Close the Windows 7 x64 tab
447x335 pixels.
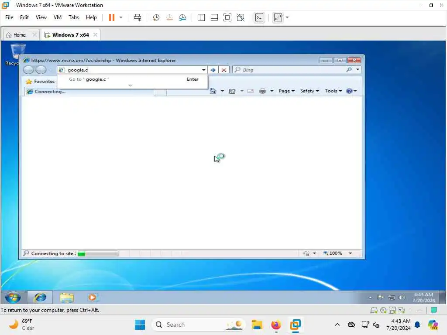coord(95,35)
